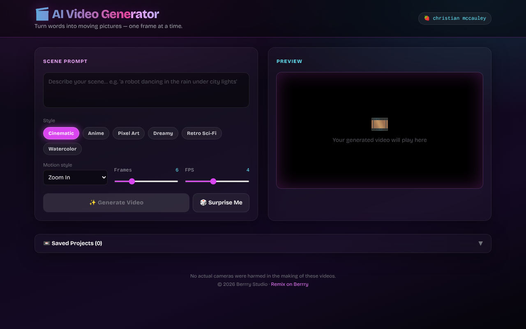
Task: Click the Saved Projects (0) label
Action: click(x=77, y=243)
